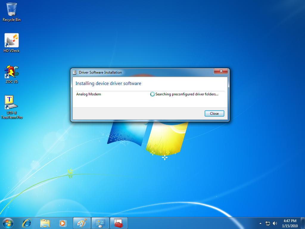Screen dimensions: 305x229
Task: Close the Driver Software Installation window via X
Action: coord(221,72)
